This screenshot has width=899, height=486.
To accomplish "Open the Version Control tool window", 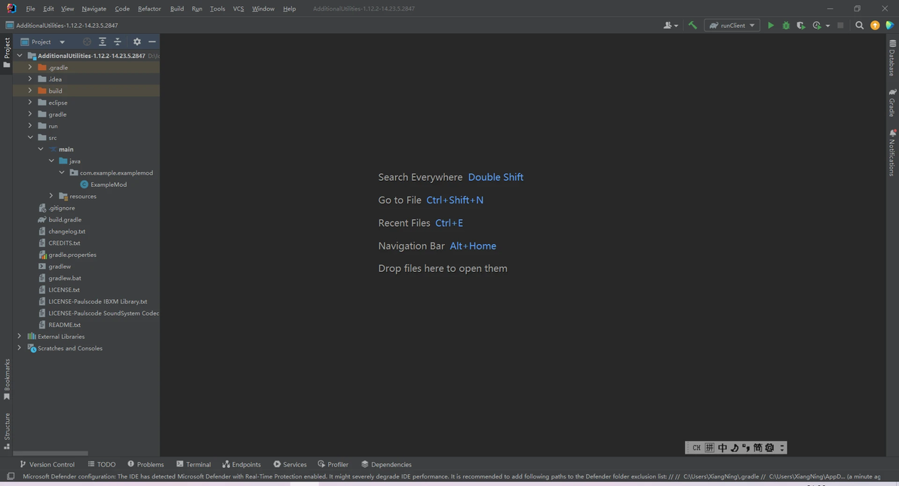I will click(x=47, y=464).
